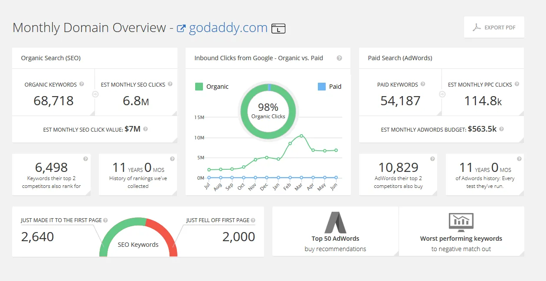Open help icon on 10,829 AdWords card
Screen dimensions: 546x281
[432, 159]
